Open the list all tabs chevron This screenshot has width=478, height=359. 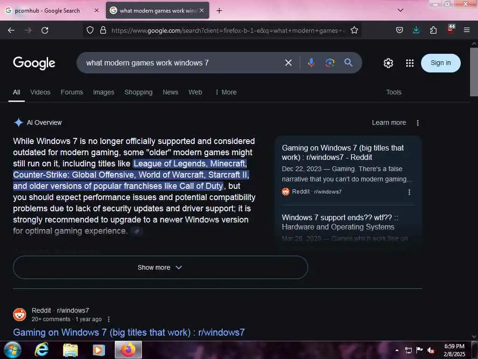[x=401, y=10]
